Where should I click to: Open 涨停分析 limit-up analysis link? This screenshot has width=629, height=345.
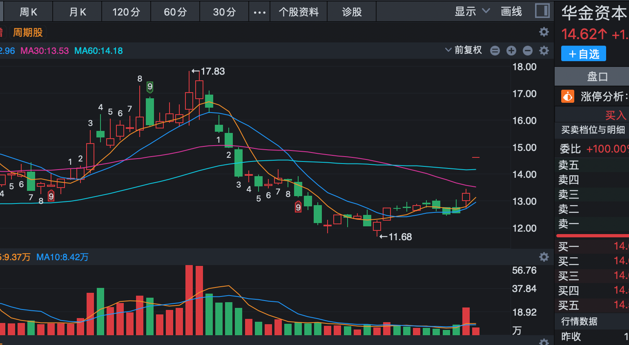tap(604, 97)
